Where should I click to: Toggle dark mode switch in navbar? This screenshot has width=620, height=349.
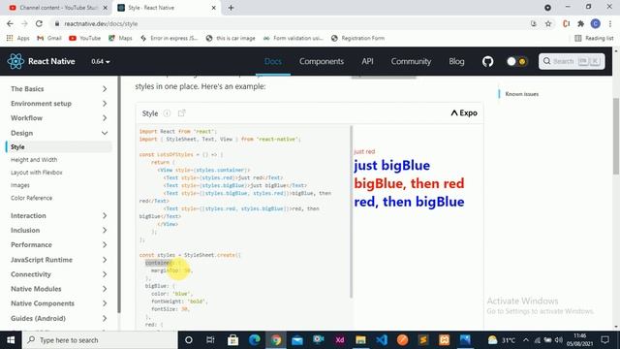(516, 61)
